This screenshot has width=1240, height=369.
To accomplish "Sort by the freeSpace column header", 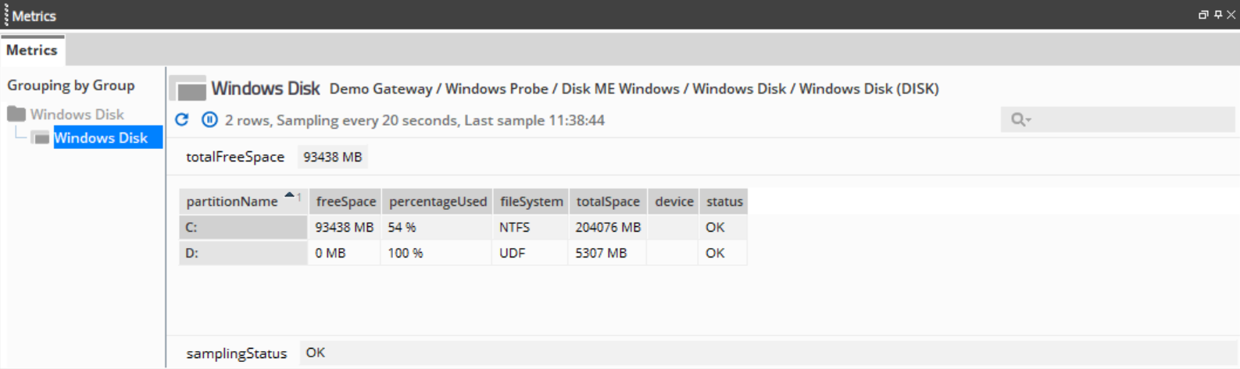I will [345, 201].
